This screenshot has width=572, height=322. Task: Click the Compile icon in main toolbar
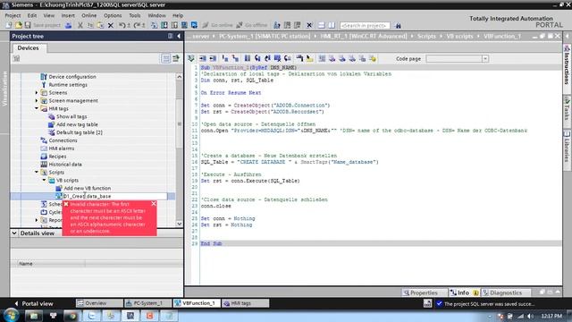tap(155, 25)
